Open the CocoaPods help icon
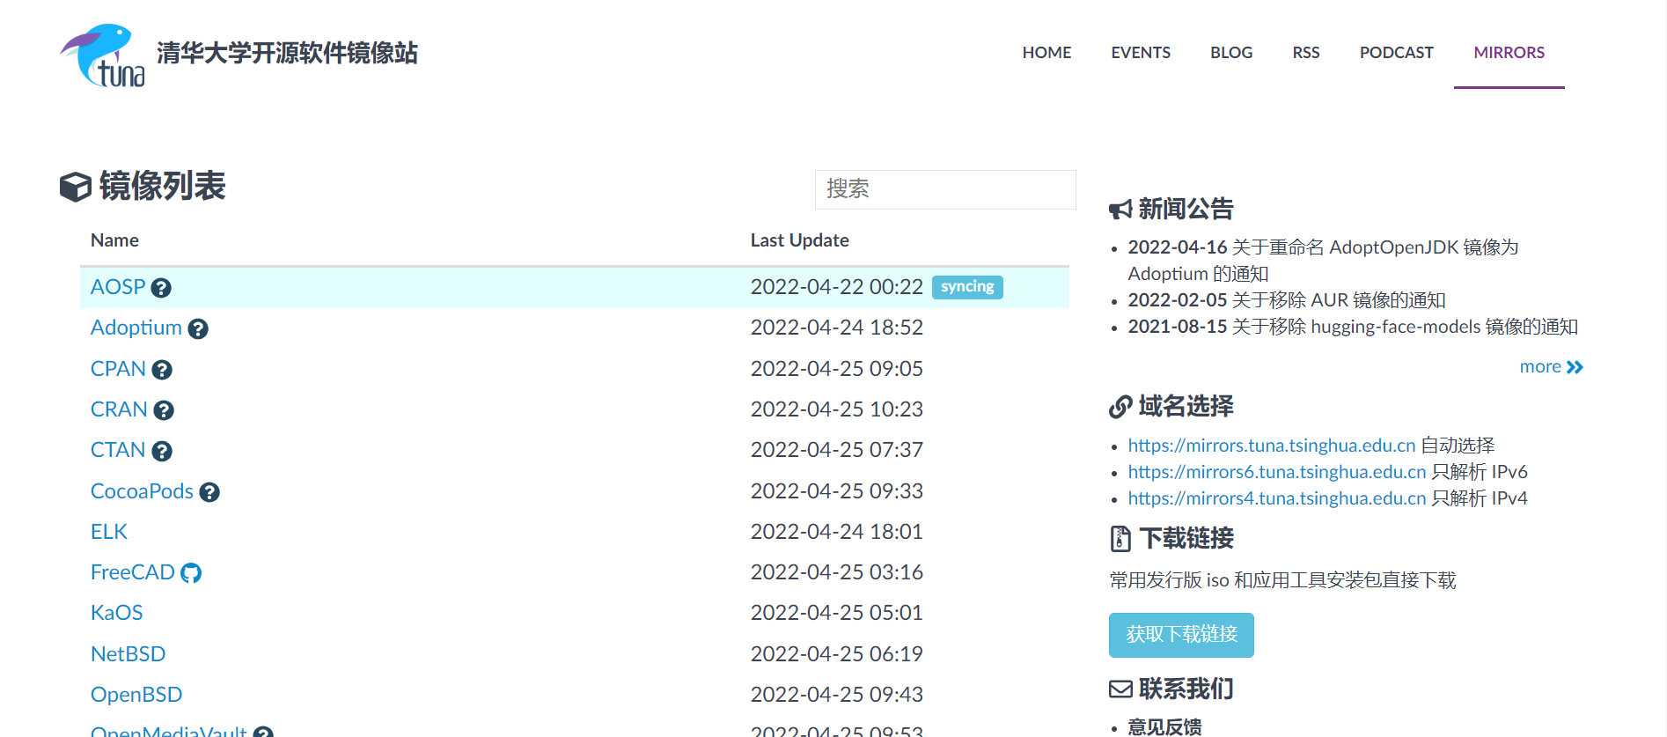Screen dimensions: 1667x737 point(209,492)
